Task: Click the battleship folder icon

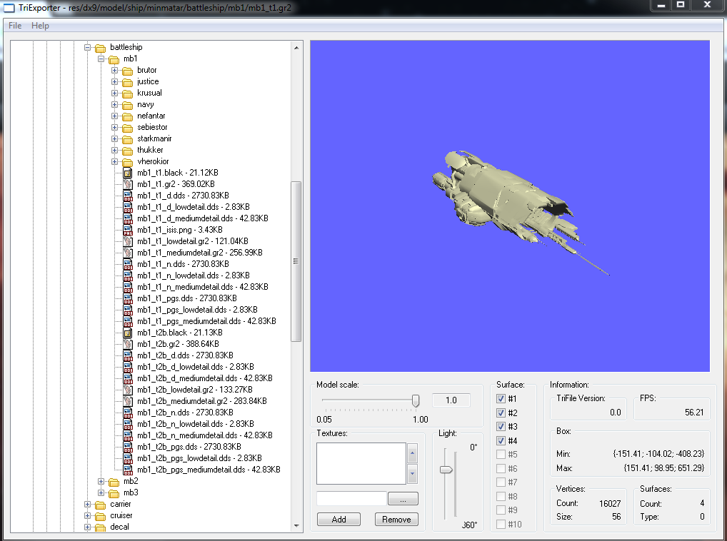Action: click(x=100, y=48)
